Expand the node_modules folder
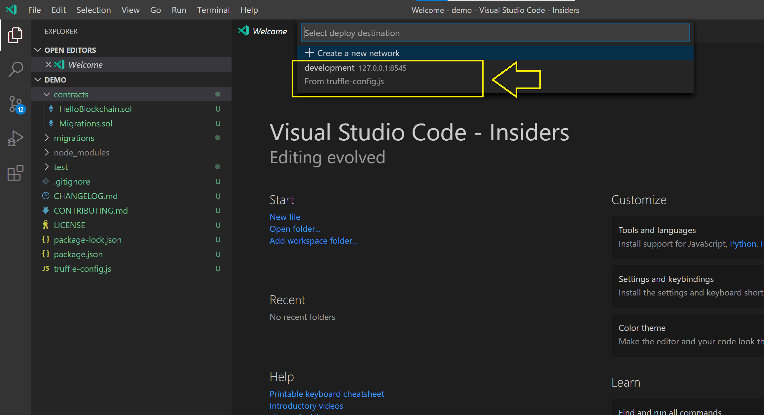 47,152
